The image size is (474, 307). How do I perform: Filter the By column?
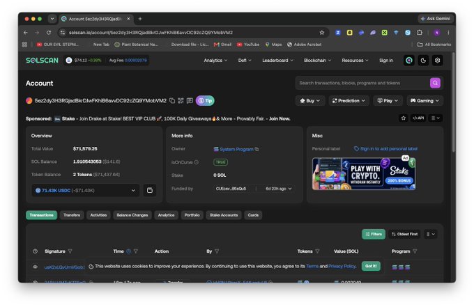point(217,251)
